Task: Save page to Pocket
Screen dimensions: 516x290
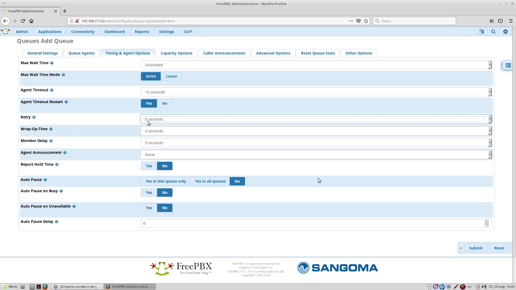Action: (x=358, y=21)
